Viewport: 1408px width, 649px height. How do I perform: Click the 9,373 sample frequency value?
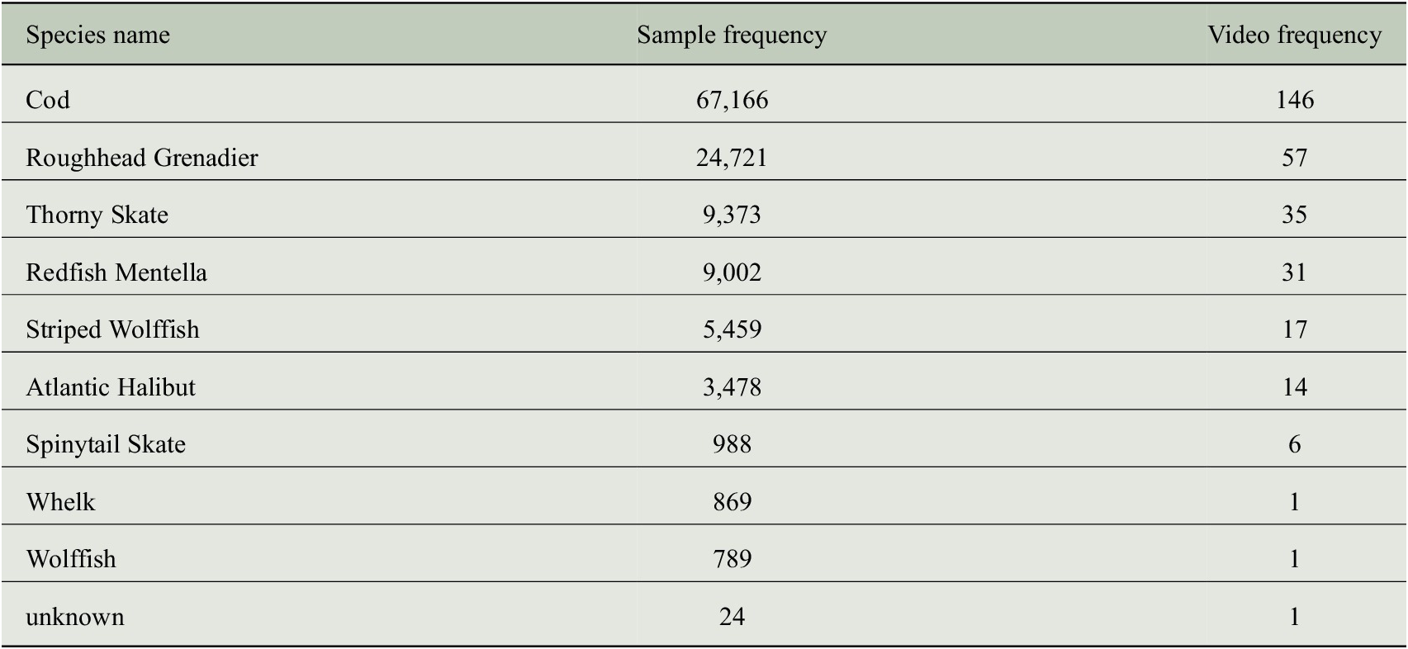[732, 215]
